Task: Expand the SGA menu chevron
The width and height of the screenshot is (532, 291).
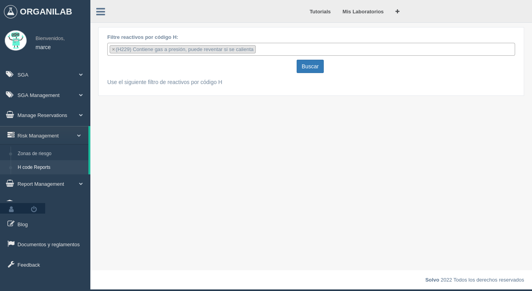Action: coord(81,75)
